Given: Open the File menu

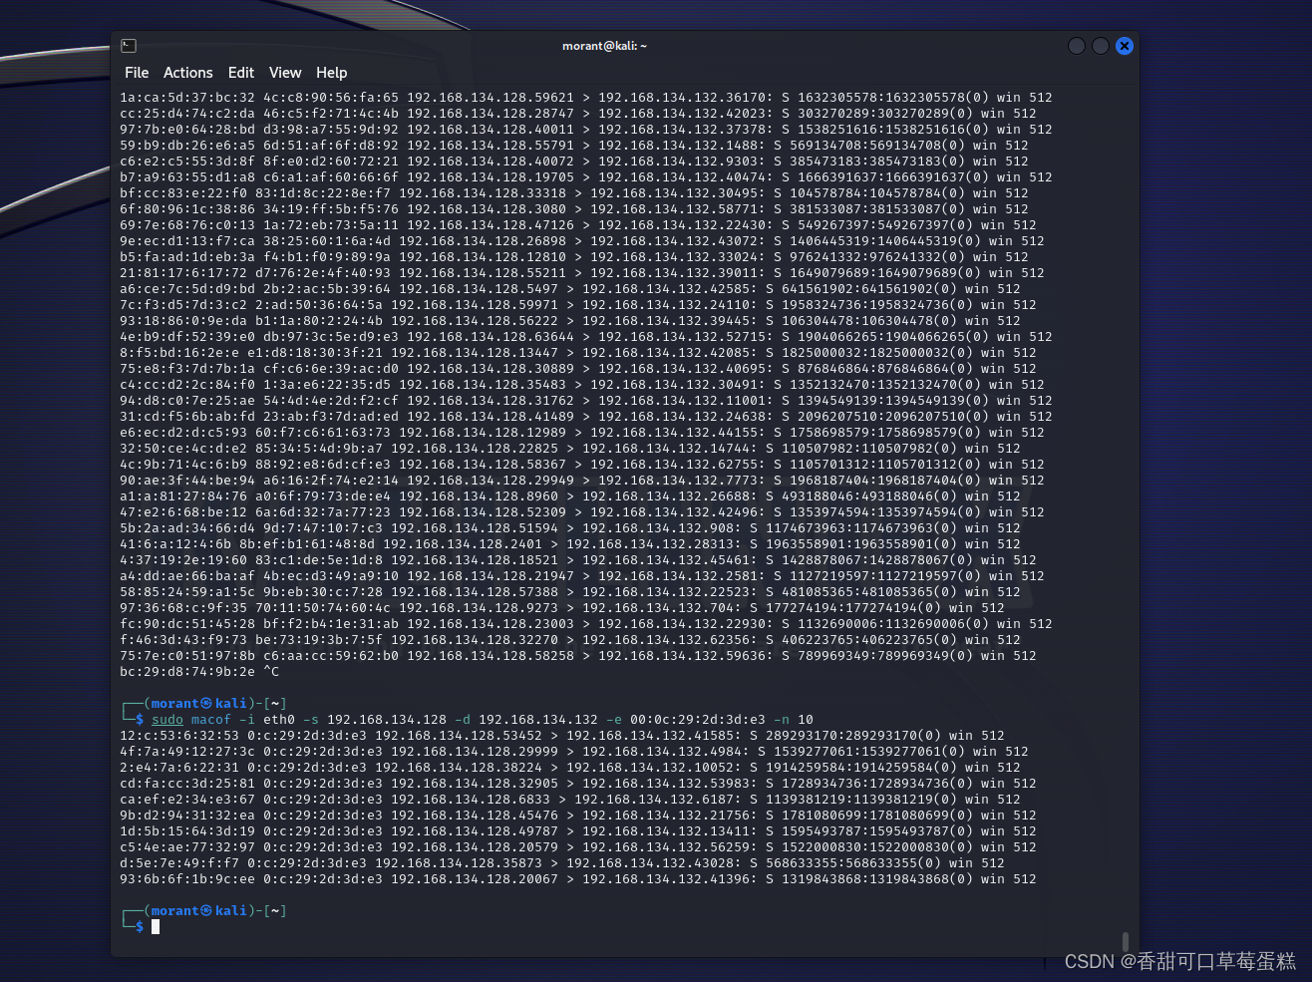Looking at the screenshot, I should (137, 73).
